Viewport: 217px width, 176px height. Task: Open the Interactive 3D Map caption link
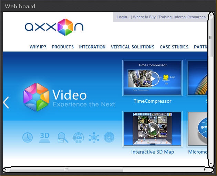(153, 152)
